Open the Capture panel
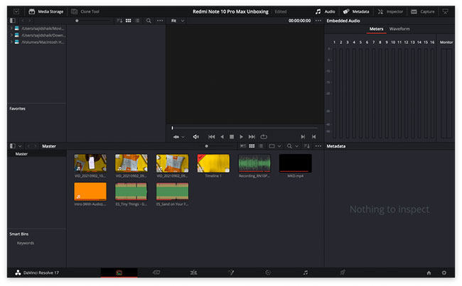The image size is (462, 286). (422, 11)
